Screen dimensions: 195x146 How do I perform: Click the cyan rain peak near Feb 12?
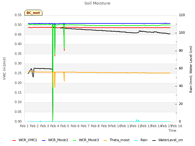137,120
